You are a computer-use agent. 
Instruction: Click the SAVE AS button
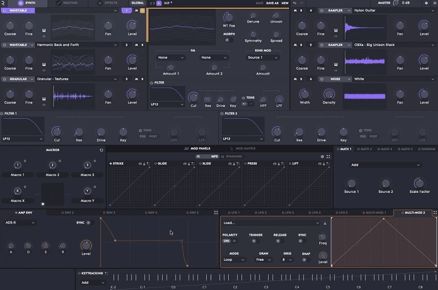[272, 3]
